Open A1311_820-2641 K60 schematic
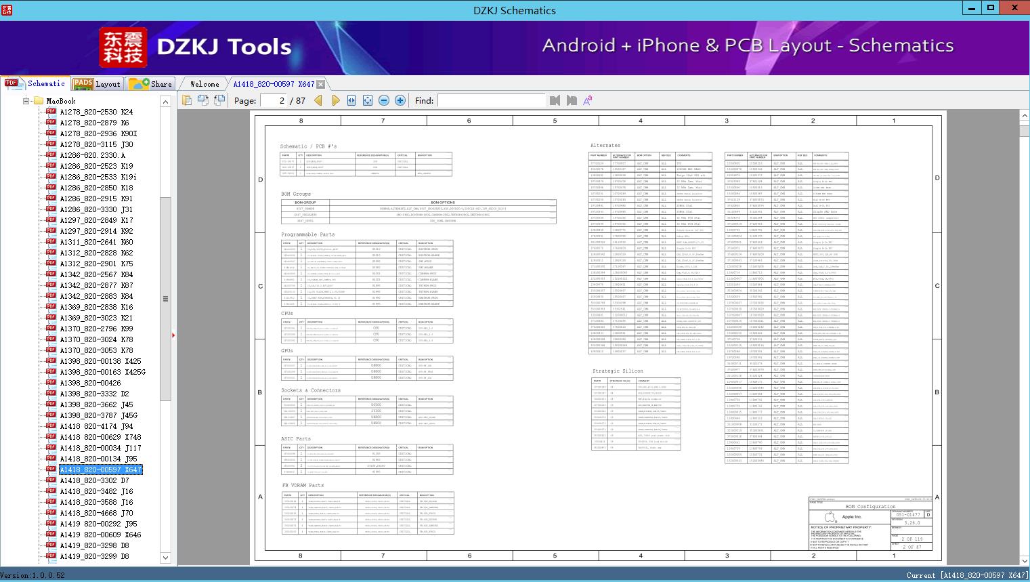 click(x=96, y=242)
